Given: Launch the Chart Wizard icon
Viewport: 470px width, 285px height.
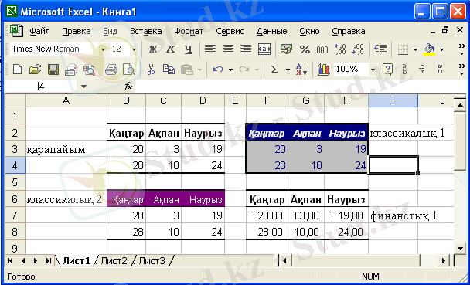Looking at the screenshot, I should click(323, 70).
